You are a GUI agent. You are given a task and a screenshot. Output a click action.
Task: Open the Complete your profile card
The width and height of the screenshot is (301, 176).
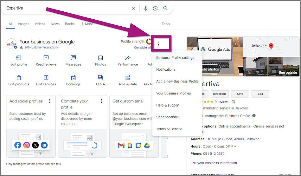(x=83, y=126)
